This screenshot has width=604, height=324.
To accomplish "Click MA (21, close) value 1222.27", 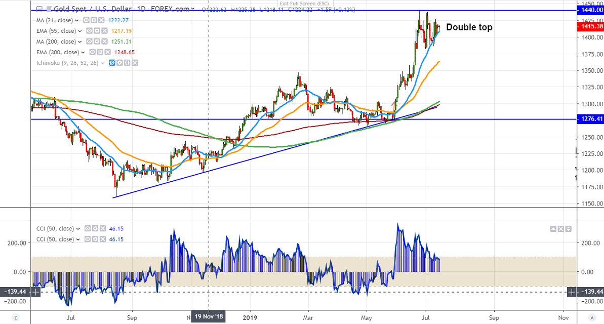I will click(x=118, y=20).
